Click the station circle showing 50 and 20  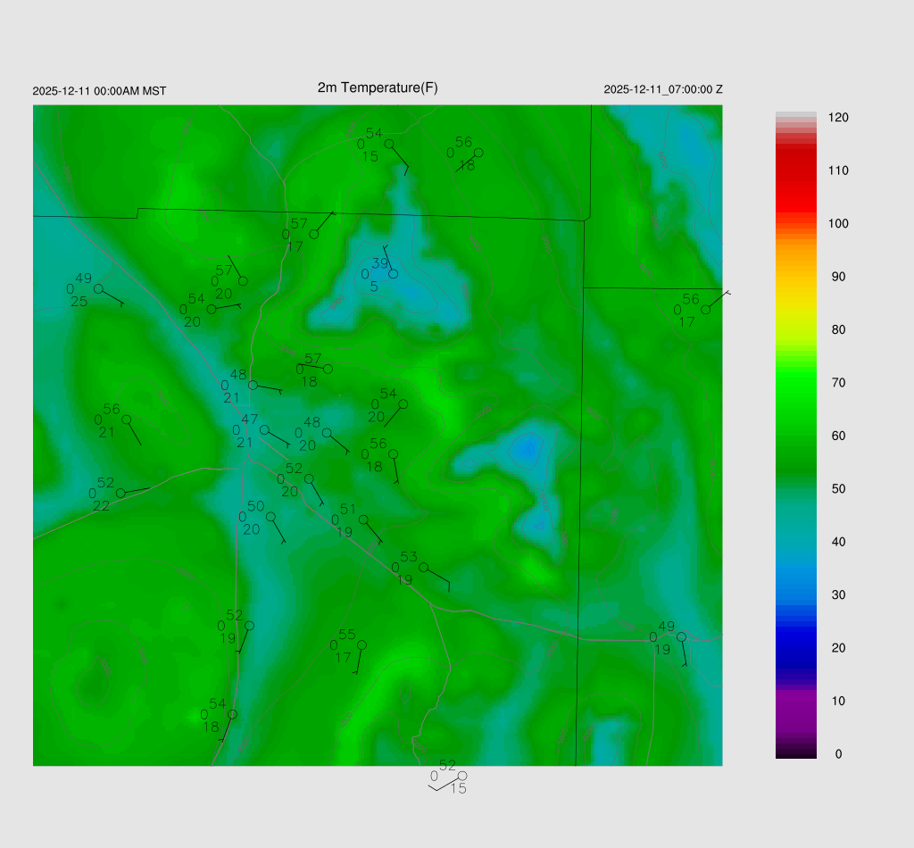[x=270, y=516]
